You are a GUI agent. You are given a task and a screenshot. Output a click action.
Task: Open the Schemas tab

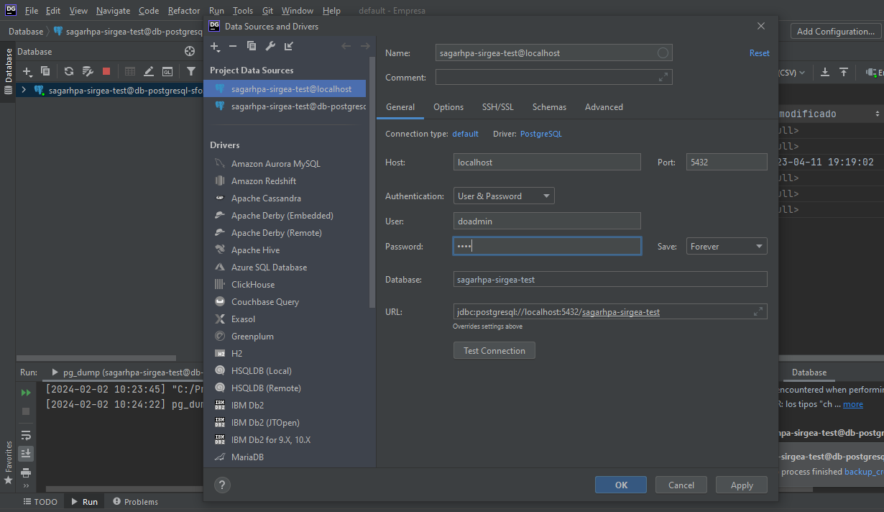pyautogui.click(x=549, y=106)
